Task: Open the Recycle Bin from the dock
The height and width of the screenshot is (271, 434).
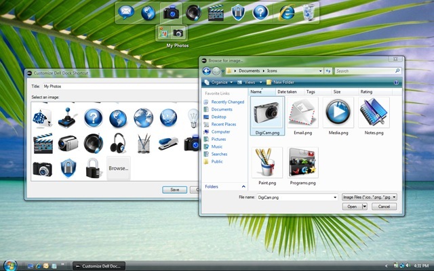Action: pyautogui.click(x=309, y=12)
